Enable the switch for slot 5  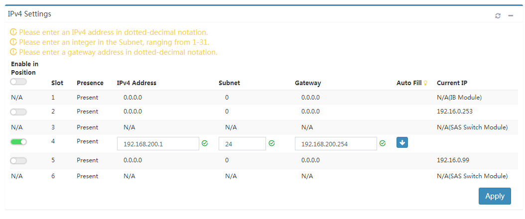18,161
